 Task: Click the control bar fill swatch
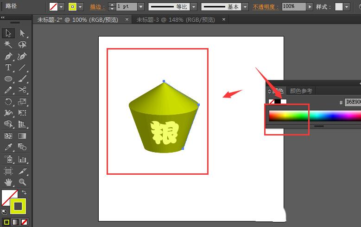coord(53,6)
